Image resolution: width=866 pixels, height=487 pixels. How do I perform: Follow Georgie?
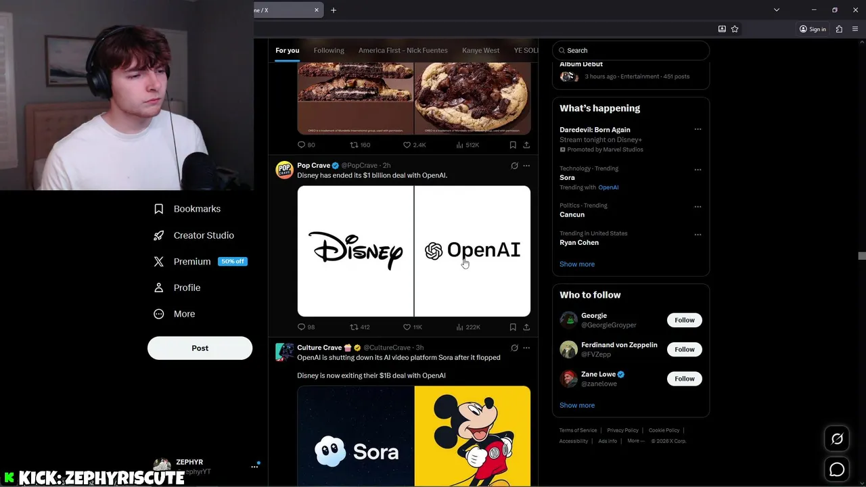click(684, 320)
